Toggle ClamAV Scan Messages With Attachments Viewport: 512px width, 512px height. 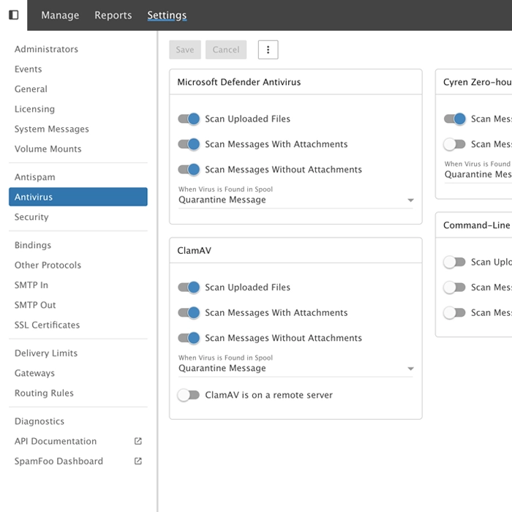pos(189,312)
